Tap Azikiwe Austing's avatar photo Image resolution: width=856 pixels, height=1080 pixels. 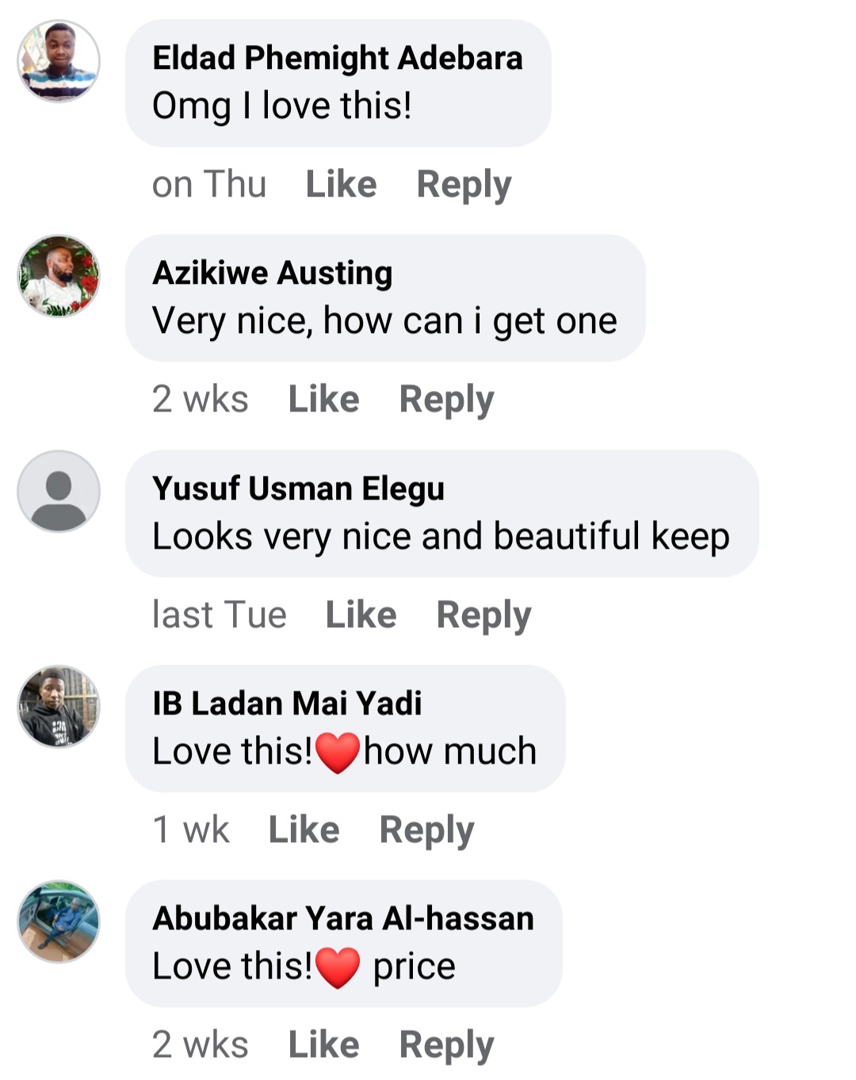[x=59, y=276]
